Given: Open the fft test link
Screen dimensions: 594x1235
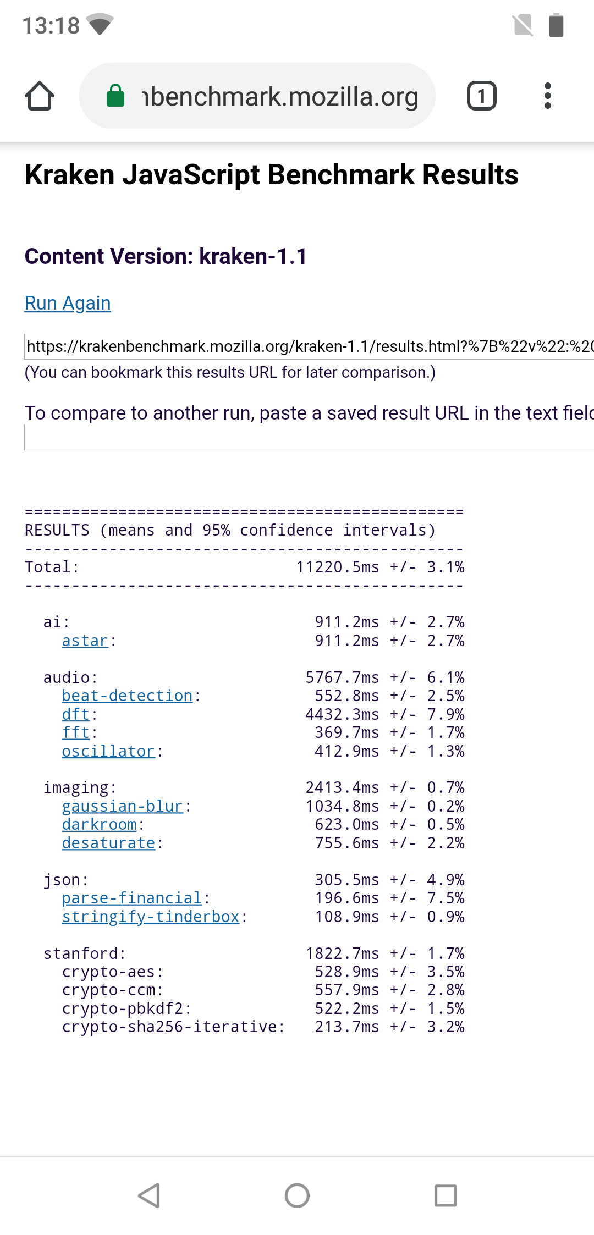Looking at the screenshot, I should coord(75,732).
